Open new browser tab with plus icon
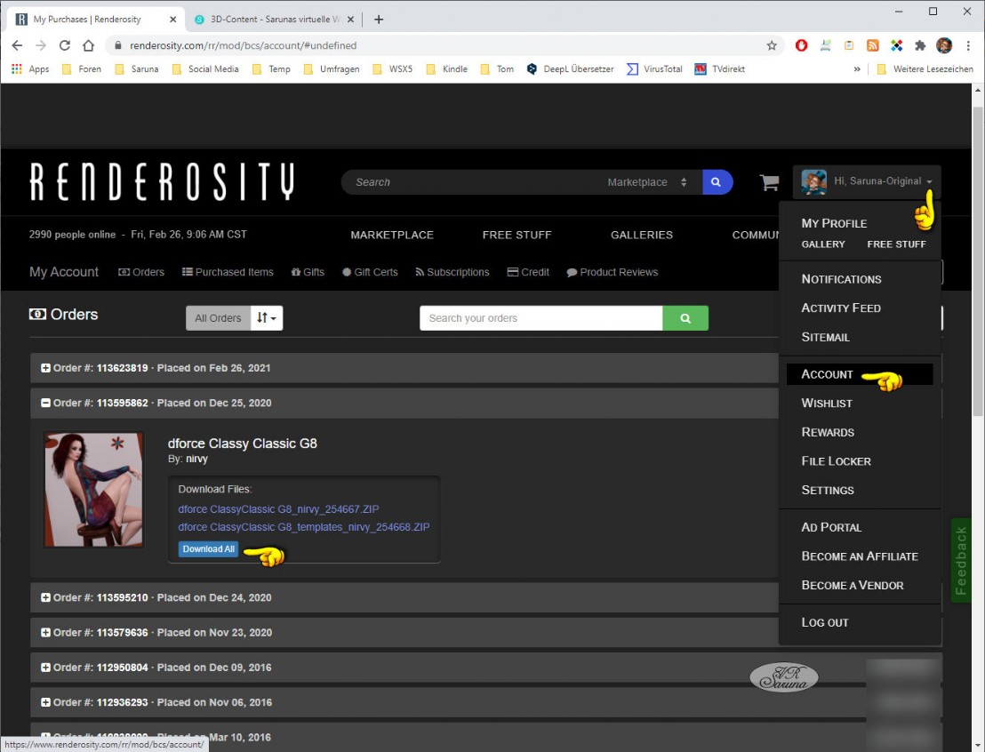This screenshot has height=752, width=985. (378, 20)
